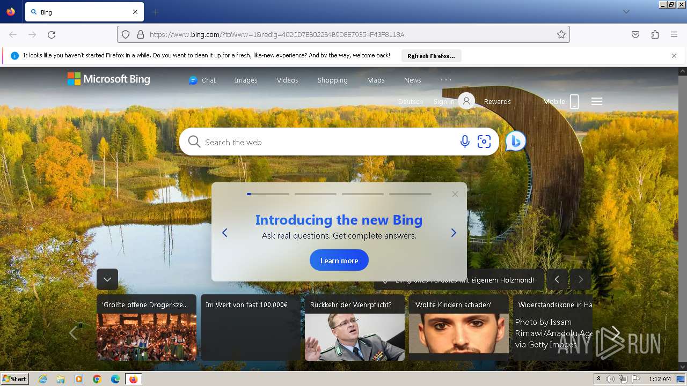Click the Mobile phone icon
This screenshot has width=687, height=386.
574,101
